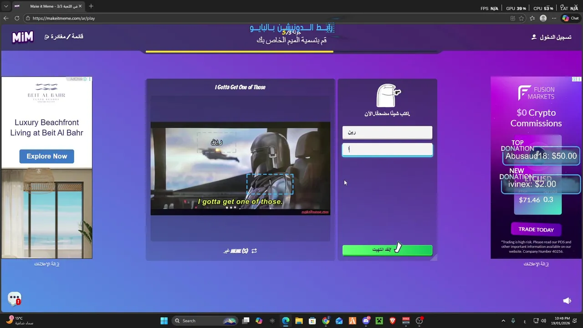Click Explore Now in Beit Al Bahr ad

[x=46, y=156]
